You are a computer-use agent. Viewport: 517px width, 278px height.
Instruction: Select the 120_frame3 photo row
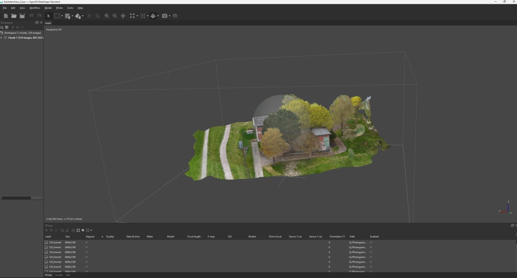click(x=55, y=257)
